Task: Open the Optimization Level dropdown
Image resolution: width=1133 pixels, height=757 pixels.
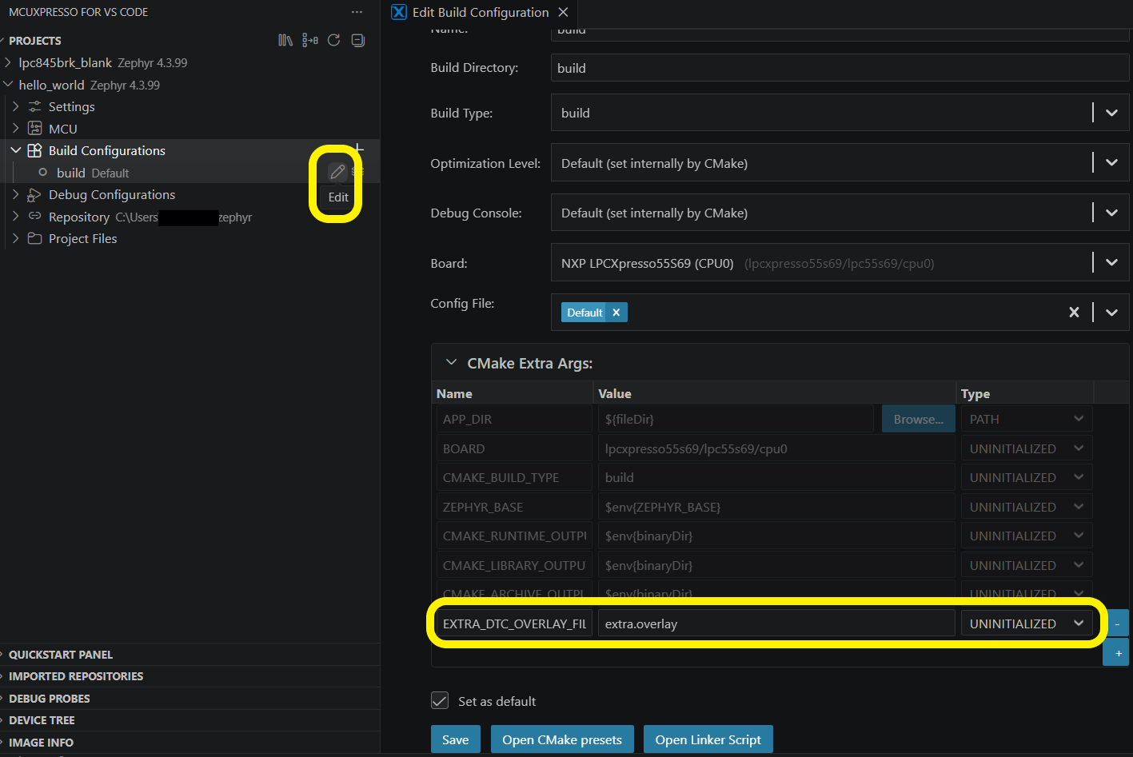Action: pos(1111,163)
